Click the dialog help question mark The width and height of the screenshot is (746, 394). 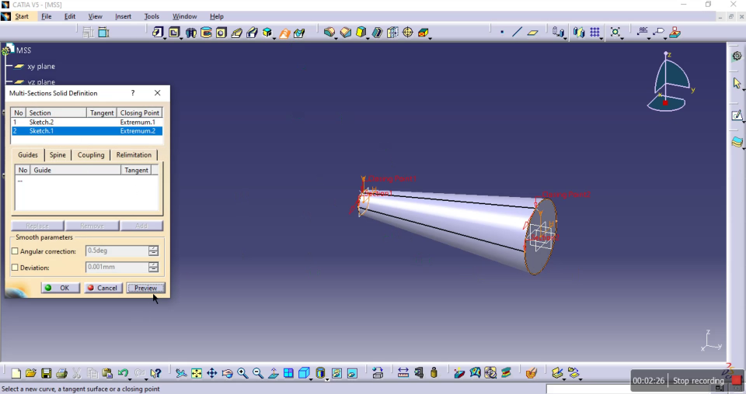click(x=133, y=93)
